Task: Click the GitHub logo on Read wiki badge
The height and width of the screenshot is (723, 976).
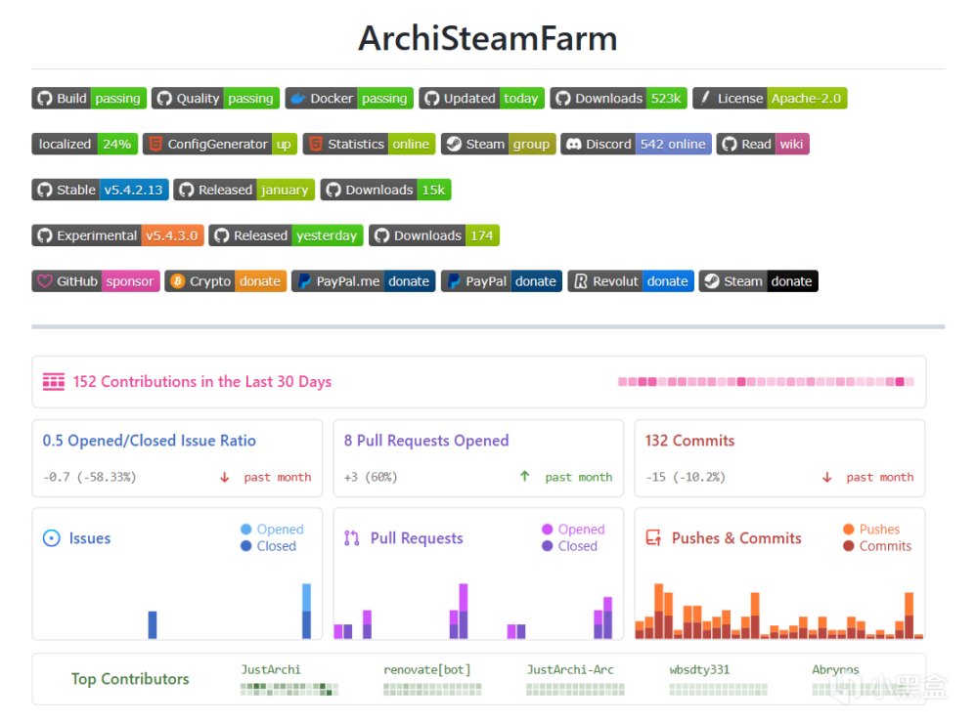Action: (730, 145)
